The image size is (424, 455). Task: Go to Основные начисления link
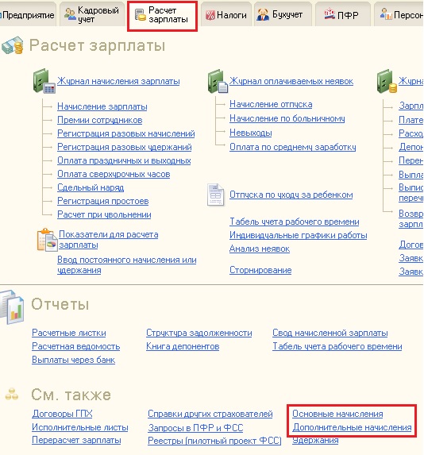337,414
